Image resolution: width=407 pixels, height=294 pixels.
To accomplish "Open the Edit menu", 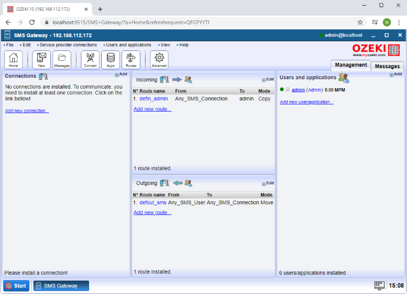I will point(26,45).
